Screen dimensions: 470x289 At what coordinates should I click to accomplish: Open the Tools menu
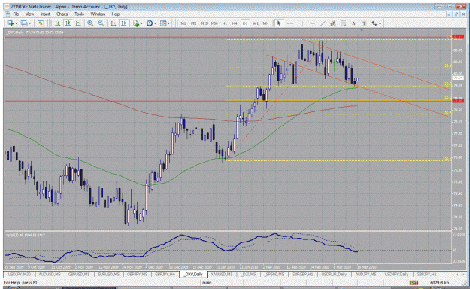click(79, 14)
